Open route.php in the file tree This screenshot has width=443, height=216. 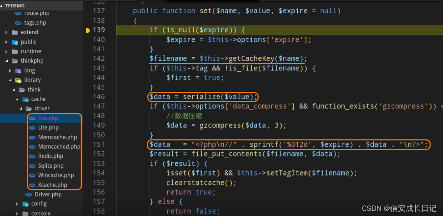pyautogui.click(x=37, y=13)
